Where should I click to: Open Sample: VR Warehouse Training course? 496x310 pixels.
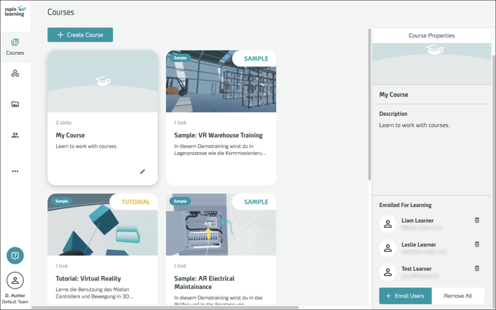[221, 135]
